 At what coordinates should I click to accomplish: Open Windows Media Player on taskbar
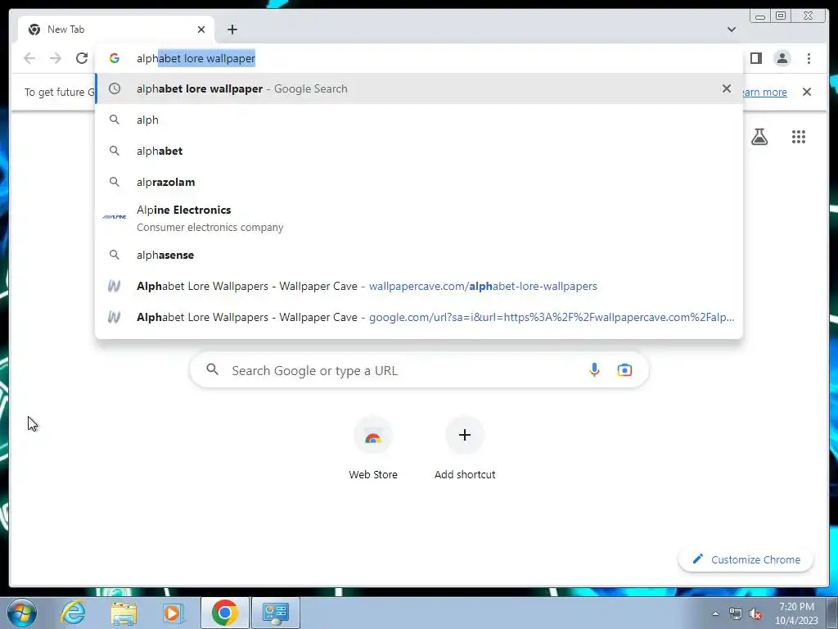[172, 613]
